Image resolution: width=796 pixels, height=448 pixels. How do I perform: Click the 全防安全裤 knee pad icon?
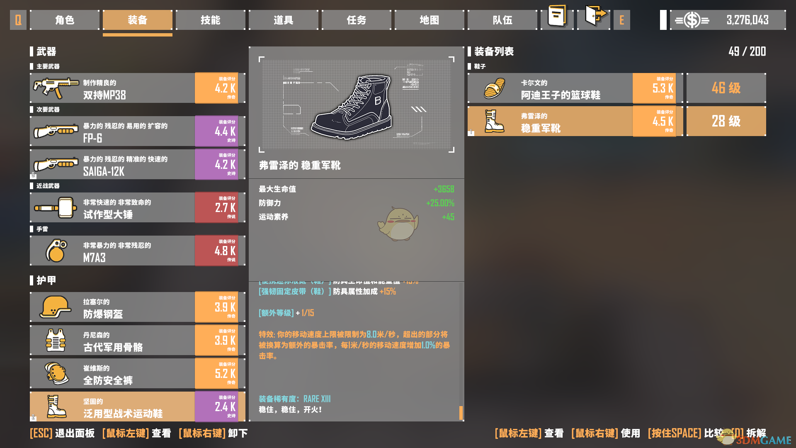click(x=56, y=373)
